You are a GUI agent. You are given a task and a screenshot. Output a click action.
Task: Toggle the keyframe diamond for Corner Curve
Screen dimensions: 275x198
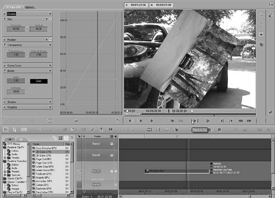(x=50, y=65)
